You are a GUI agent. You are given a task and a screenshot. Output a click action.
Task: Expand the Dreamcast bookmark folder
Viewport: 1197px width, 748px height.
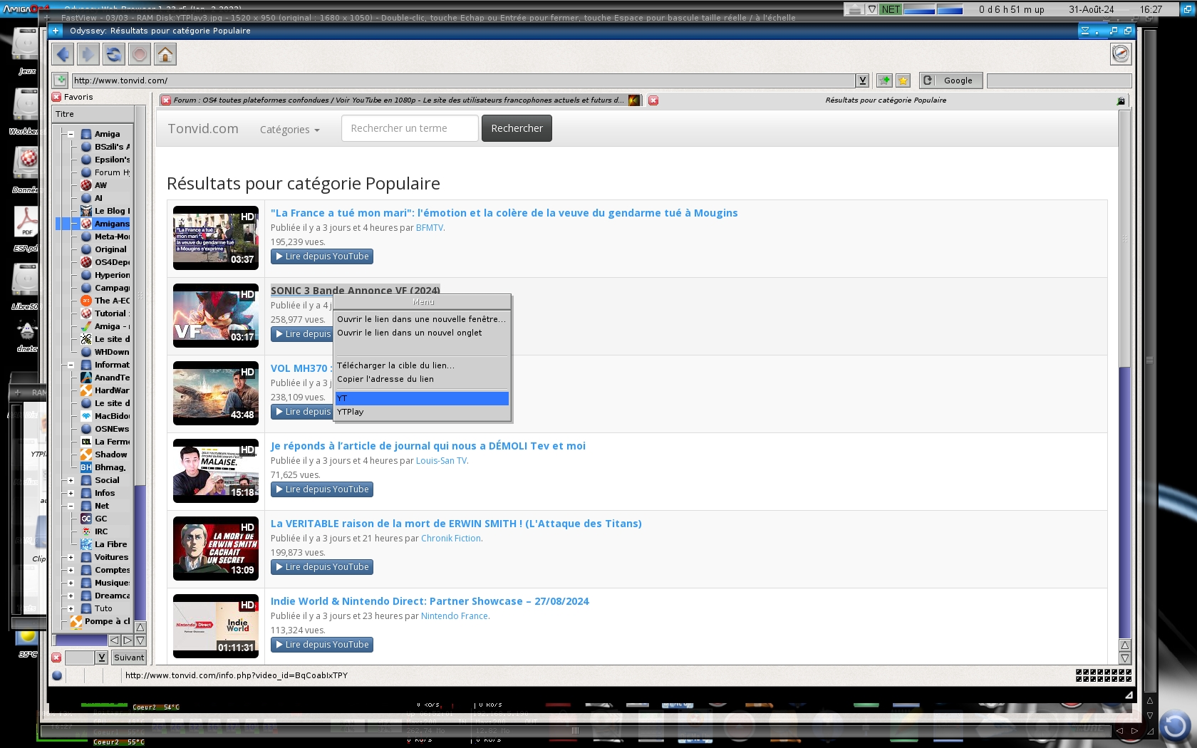point(71,596)
